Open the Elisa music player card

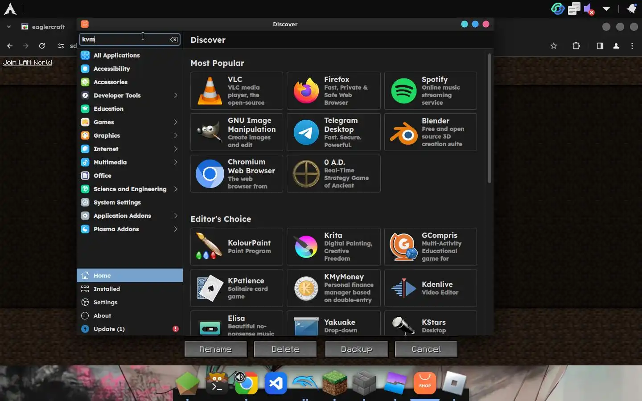pyautogui.click(x=237, y=323)
